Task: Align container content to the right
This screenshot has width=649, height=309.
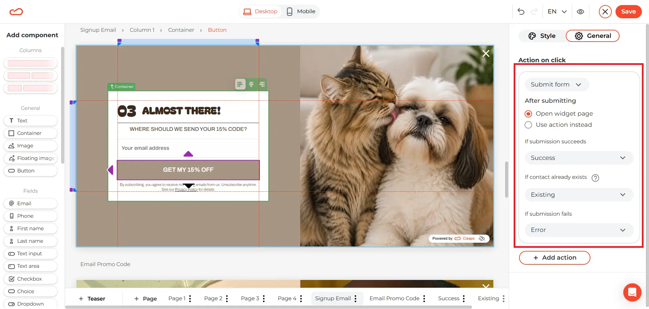Action: click(262, 84)
